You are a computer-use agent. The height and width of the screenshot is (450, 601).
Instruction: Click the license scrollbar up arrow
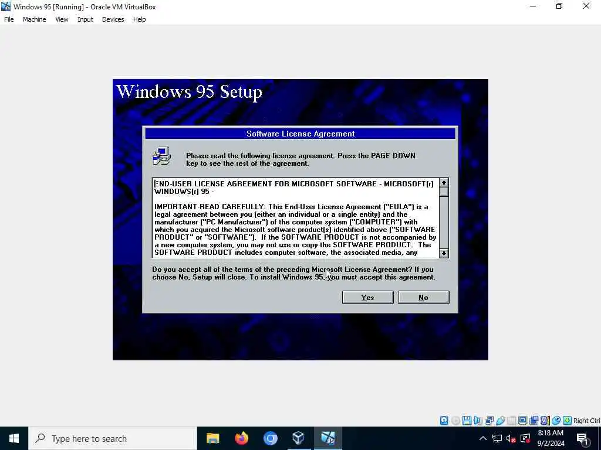(444, 183)
